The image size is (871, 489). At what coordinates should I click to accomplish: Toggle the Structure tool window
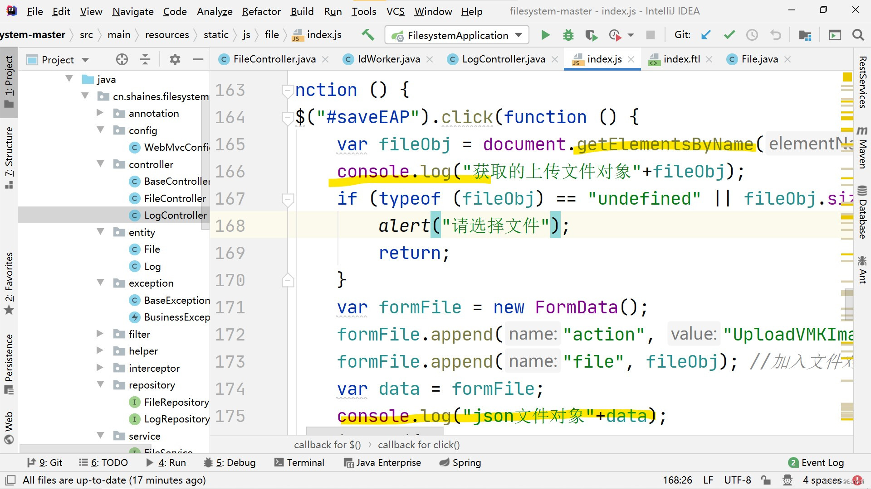point(10,149)
